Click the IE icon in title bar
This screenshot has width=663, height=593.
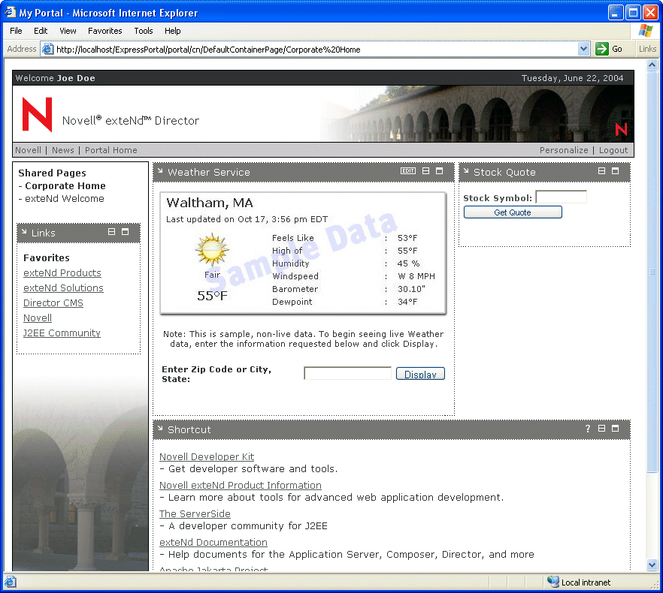tap(11, 13)
